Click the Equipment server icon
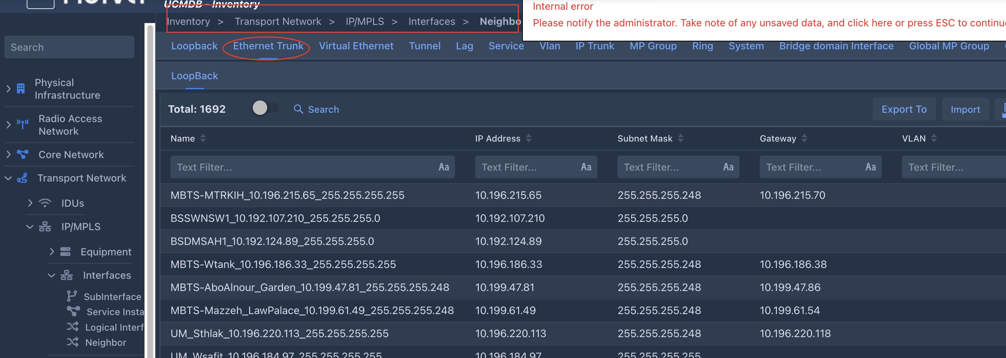Viewport: 1006px width, 358px height. pos(65,252)
